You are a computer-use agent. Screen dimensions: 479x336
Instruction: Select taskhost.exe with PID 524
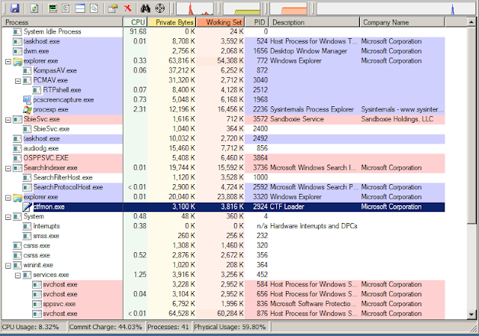[x=223, y=42]
